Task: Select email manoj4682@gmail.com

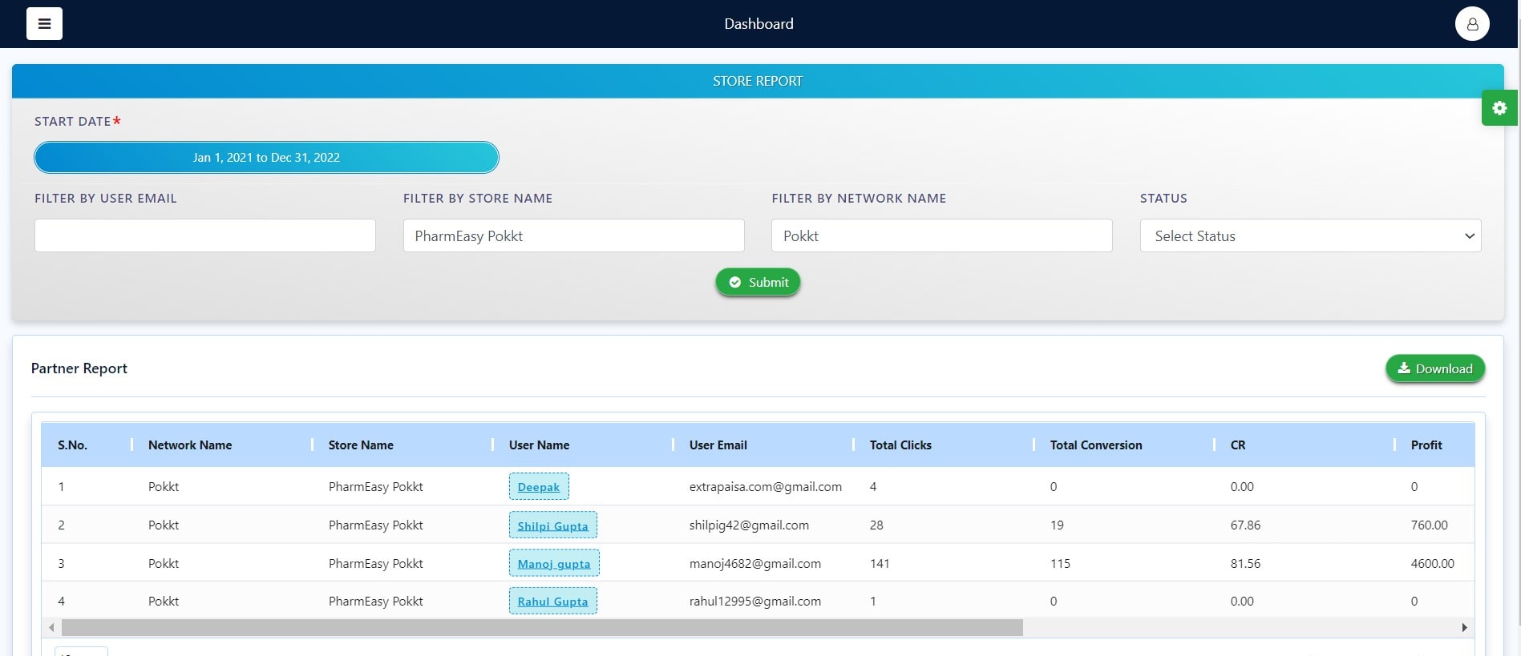Action: click(755, 563)
